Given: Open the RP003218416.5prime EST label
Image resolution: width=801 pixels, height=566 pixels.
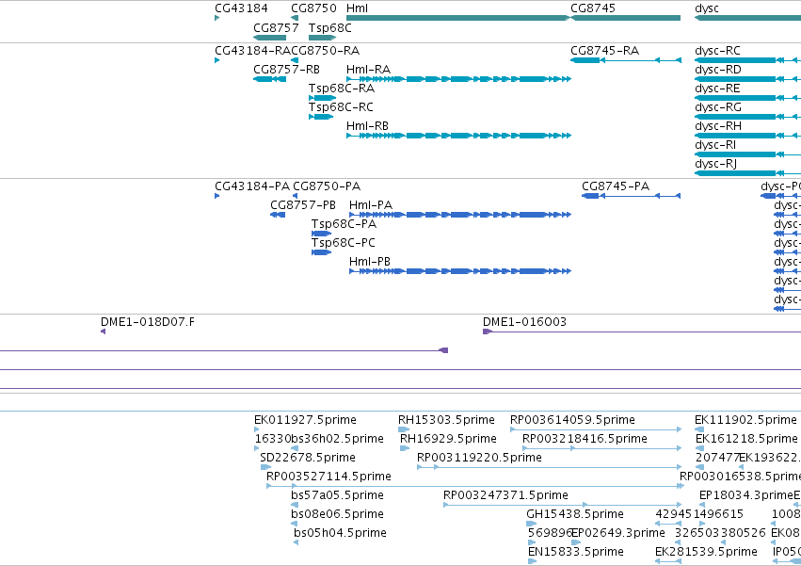Looking at the screenshot, I should [x=585, y=439].
